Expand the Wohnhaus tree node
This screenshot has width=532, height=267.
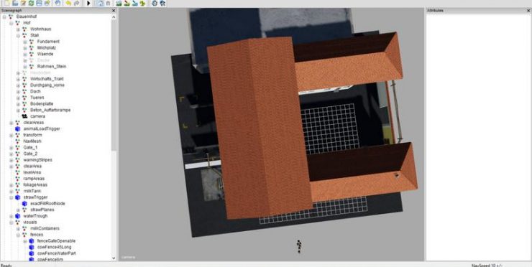(x=18, y=29)
